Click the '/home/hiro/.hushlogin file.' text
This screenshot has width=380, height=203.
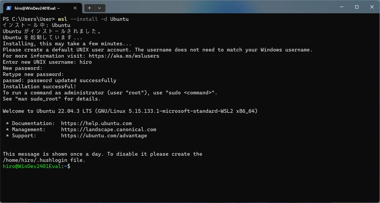[44, 160]
